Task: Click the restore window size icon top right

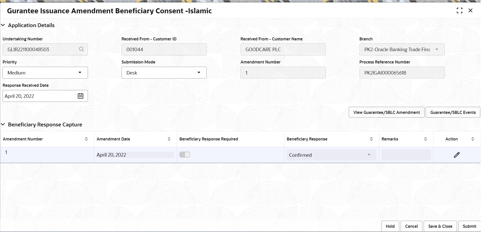Action: click(460, 10)
